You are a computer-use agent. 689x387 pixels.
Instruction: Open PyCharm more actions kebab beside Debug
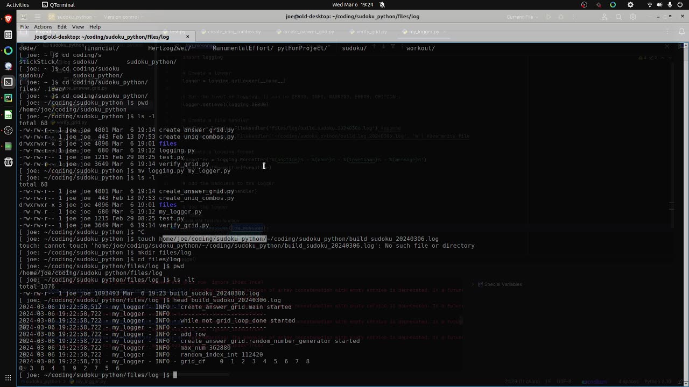coord(572,17)
